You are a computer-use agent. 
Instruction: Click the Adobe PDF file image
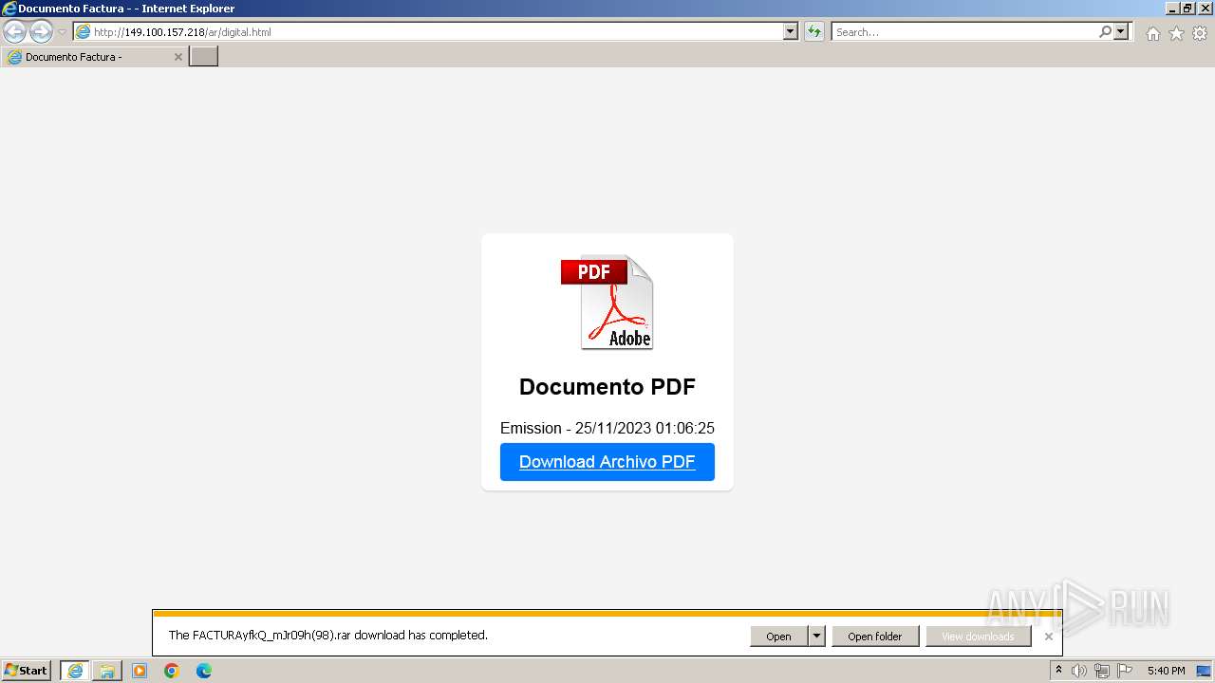click(x=607, y=303)
